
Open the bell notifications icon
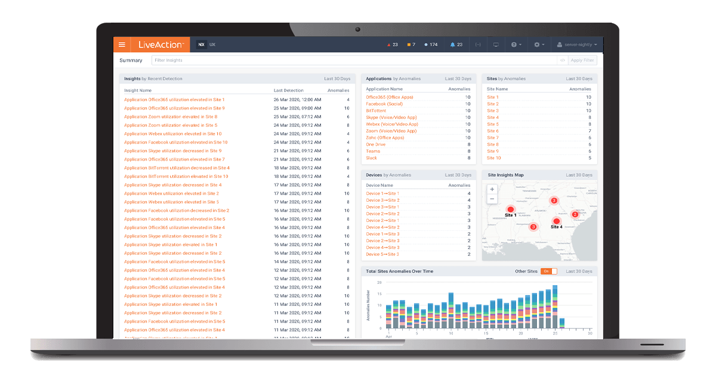tap(456, 45)
